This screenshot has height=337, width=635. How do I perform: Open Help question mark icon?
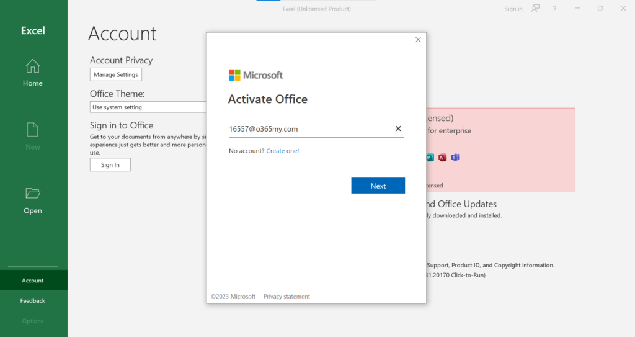(554, 9)
